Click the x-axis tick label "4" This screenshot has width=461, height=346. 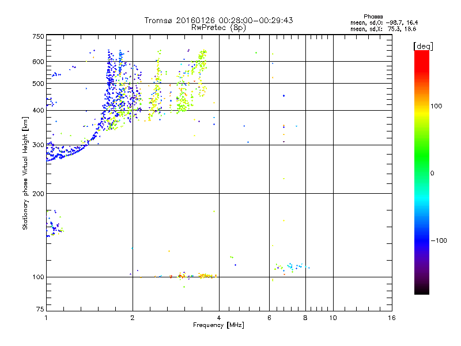tap(219, 318)
